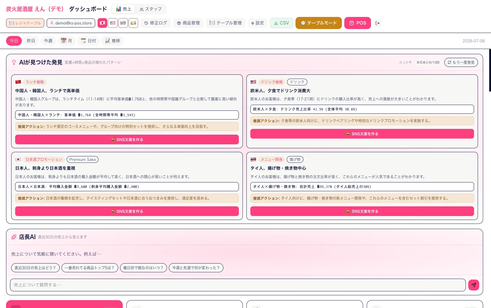Open the POS screen
This screenshot has height=308, width=491.
[358, 23]
